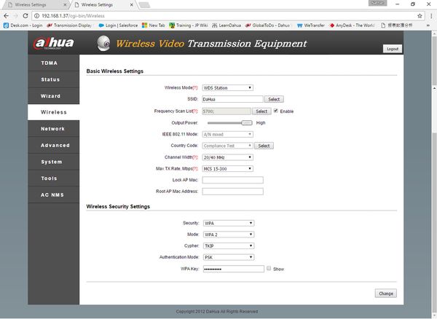This screenshot has width=437, height=319.
Task: Expand the Security WPA dropdown
Action: point(229,223)
